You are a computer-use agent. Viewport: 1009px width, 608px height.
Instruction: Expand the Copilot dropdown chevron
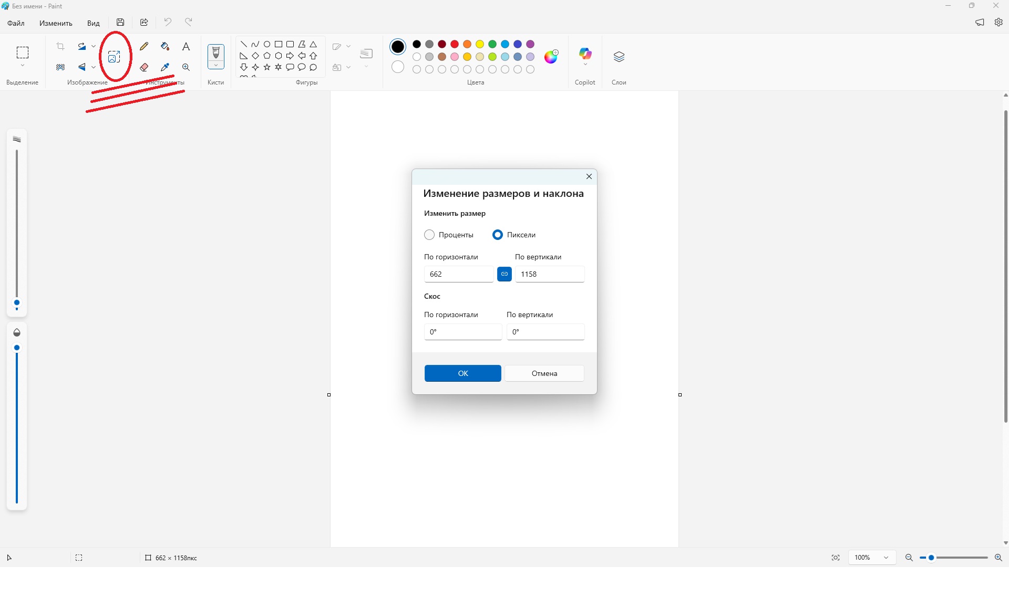click(585, 65)
